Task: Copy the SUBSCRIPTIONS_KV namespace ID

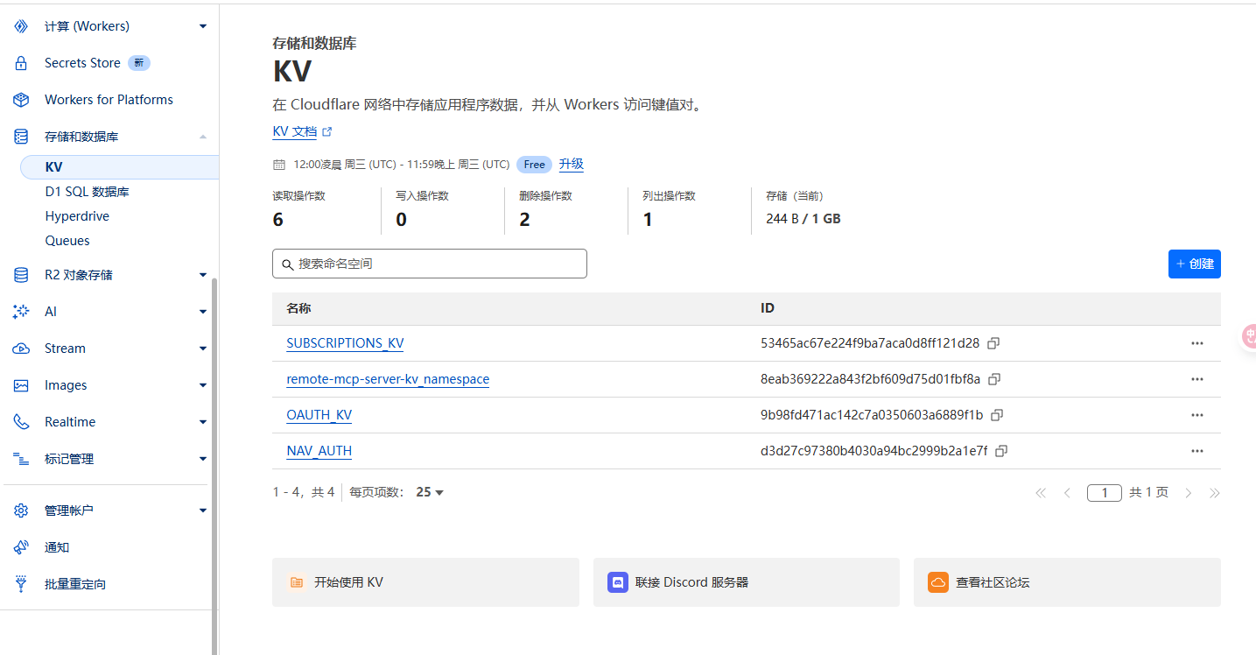Action: tap(993, 343)
